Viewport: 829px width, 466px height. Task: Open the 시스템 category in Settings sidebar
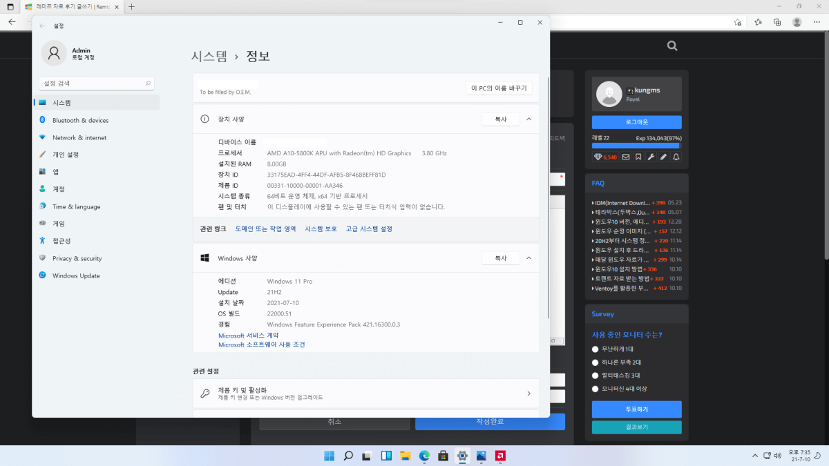click(x=97, y=103)
